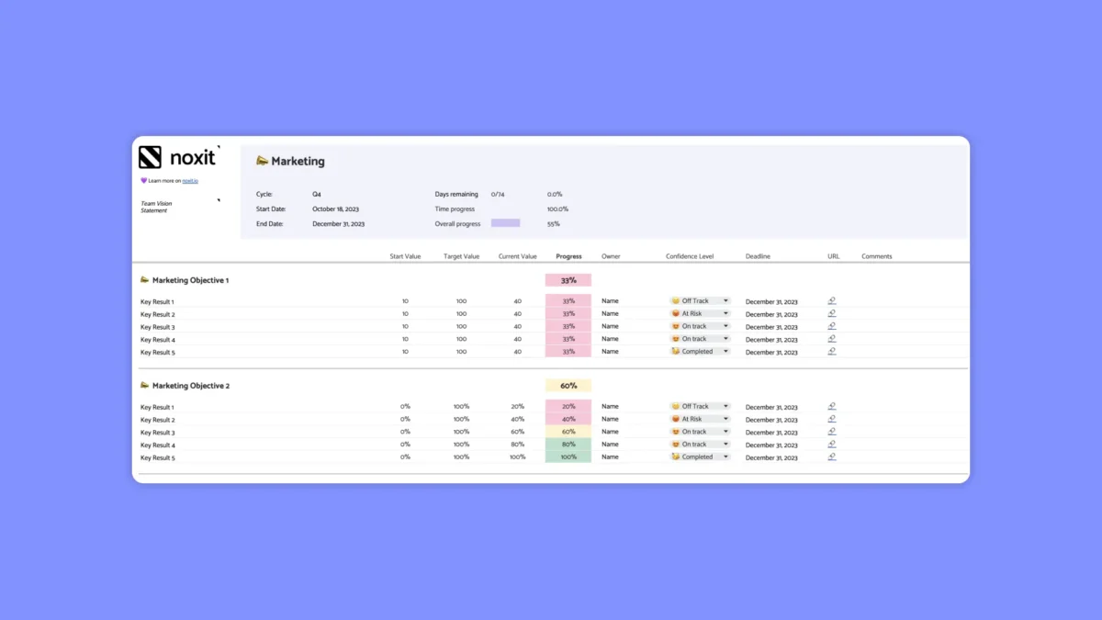The image size is (1102, 620).
Task: Select the Cycle value cell Q4
Action: point(317,195)
